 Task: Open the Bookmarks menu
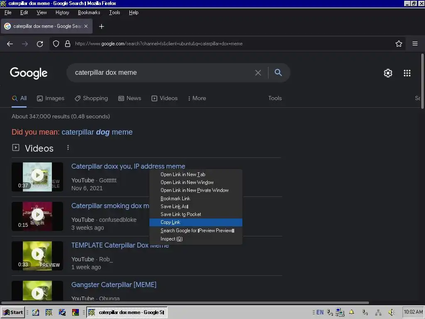[89, 12]
